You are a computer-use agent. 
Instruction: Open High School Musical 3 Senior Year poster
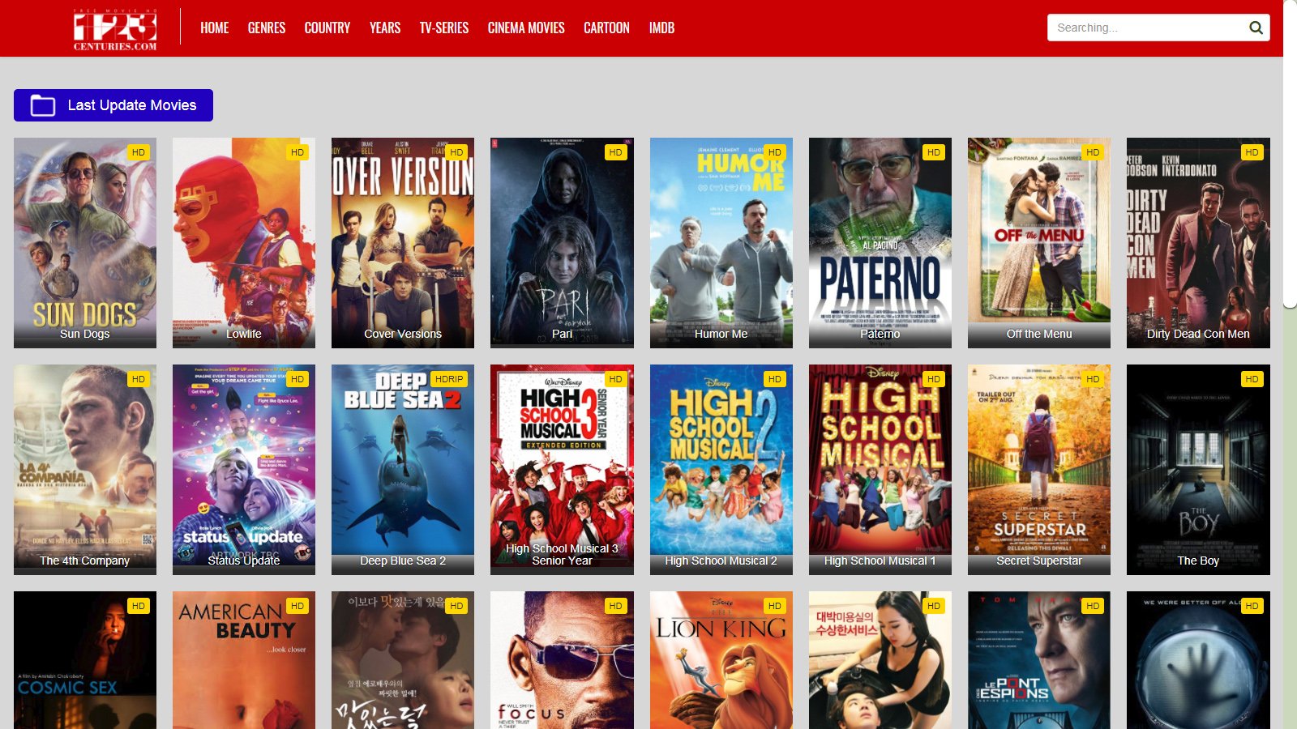point(562,470)
